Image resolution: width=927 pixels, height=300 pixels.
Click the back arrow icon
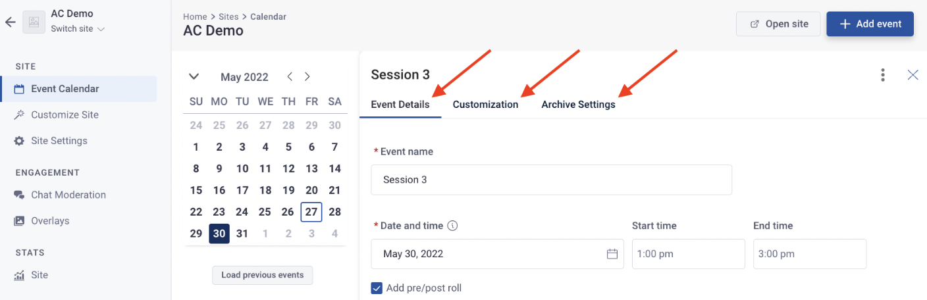pos(10,22)
